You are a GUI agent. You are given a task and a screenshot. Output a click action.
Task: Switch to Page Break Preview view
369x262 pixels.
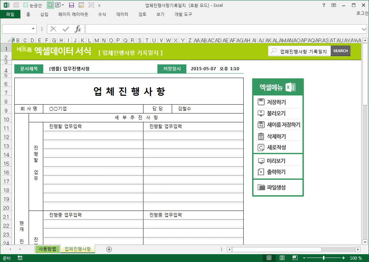pyautogui.click(x=295, y=258)
